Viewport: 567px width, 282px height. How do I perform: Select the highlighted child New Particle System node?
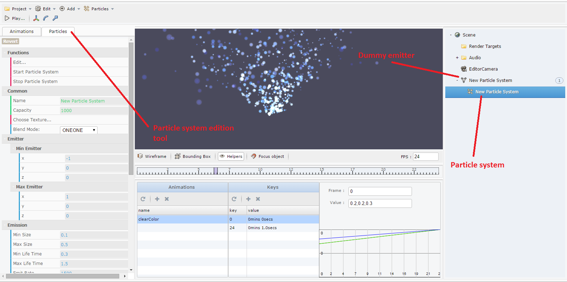tap(505, 92)
